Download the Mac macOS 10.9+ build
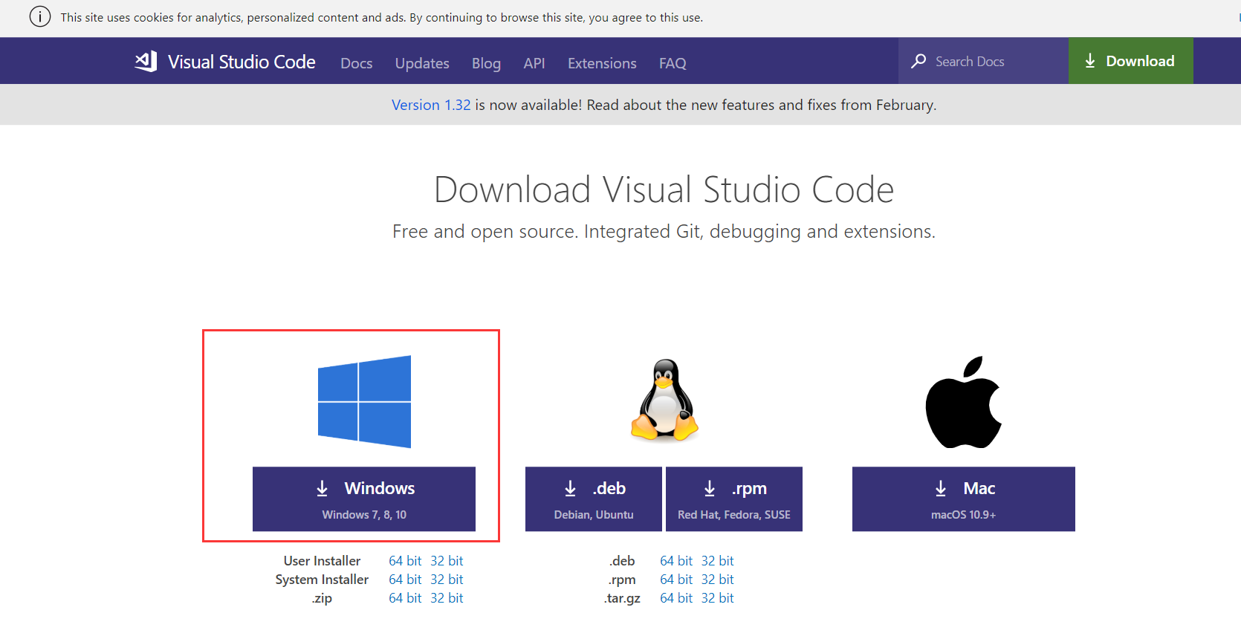Screen dimensions: 1241x639 (x=964, y=499)
